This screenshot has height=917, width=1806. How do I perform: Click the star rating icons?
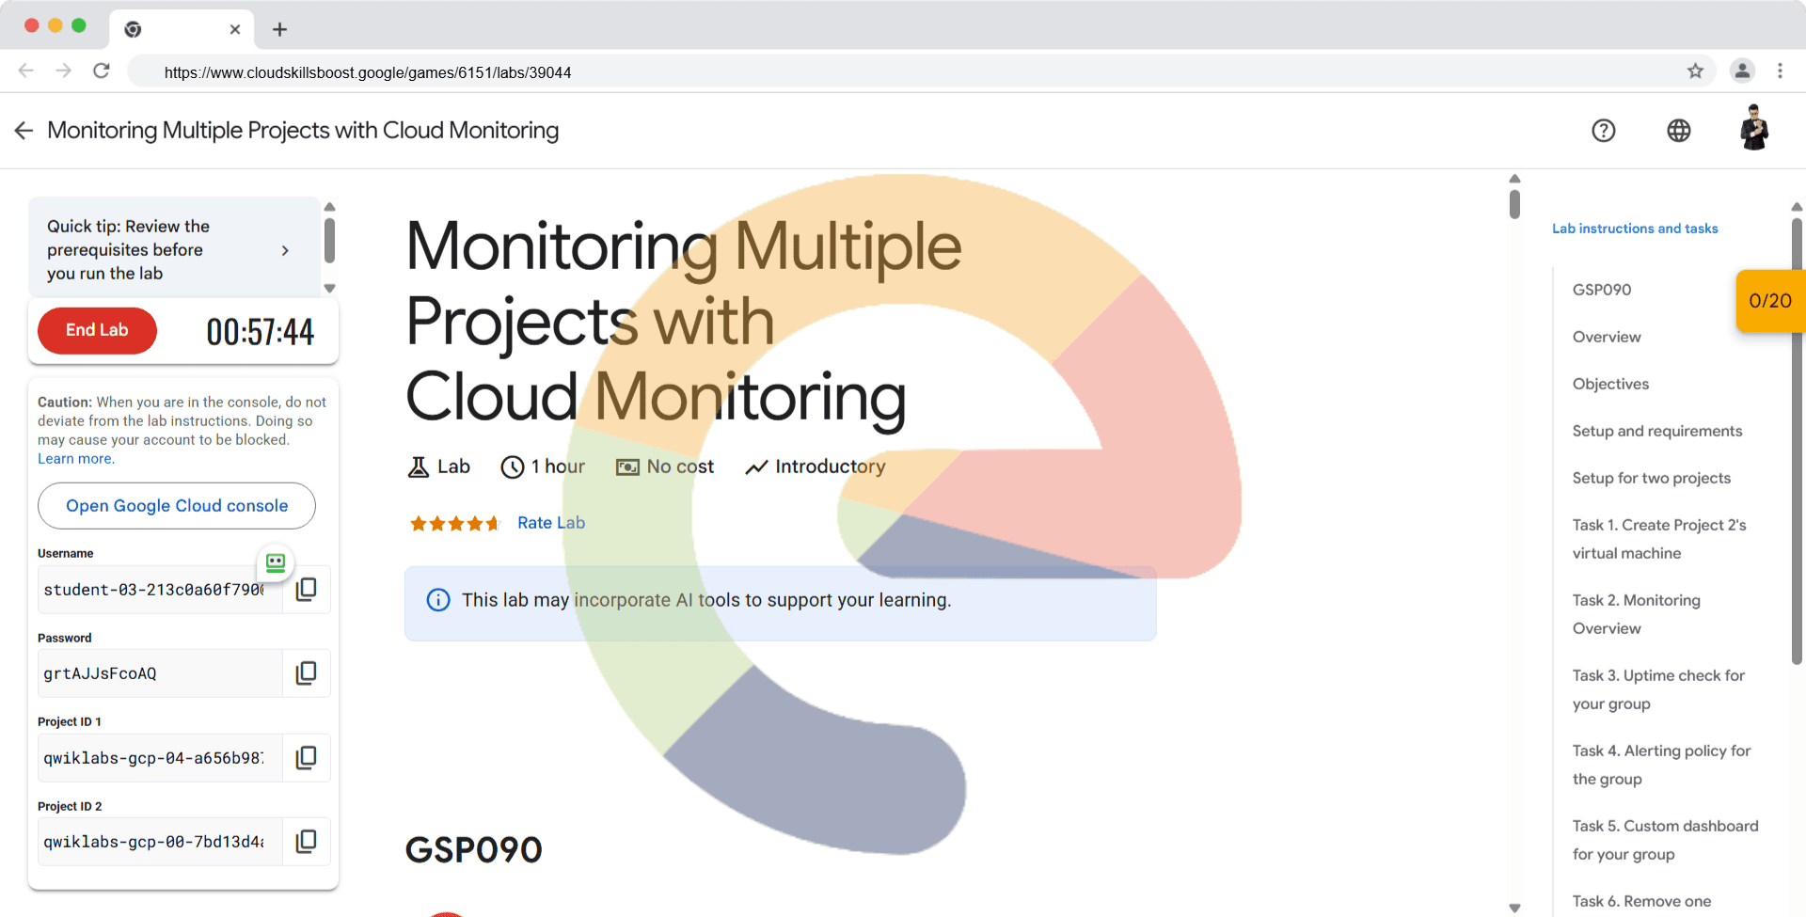tap(455, 523)
